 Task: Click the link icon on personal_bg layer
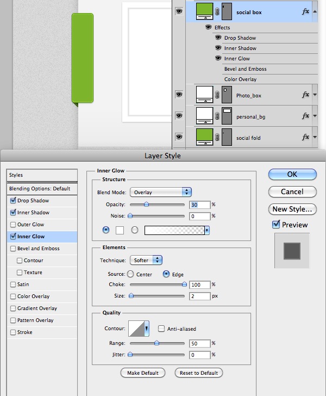[x=217, y=116]
